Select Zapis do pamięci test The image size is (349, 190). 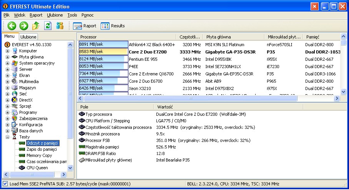click(x=42, y=149)
